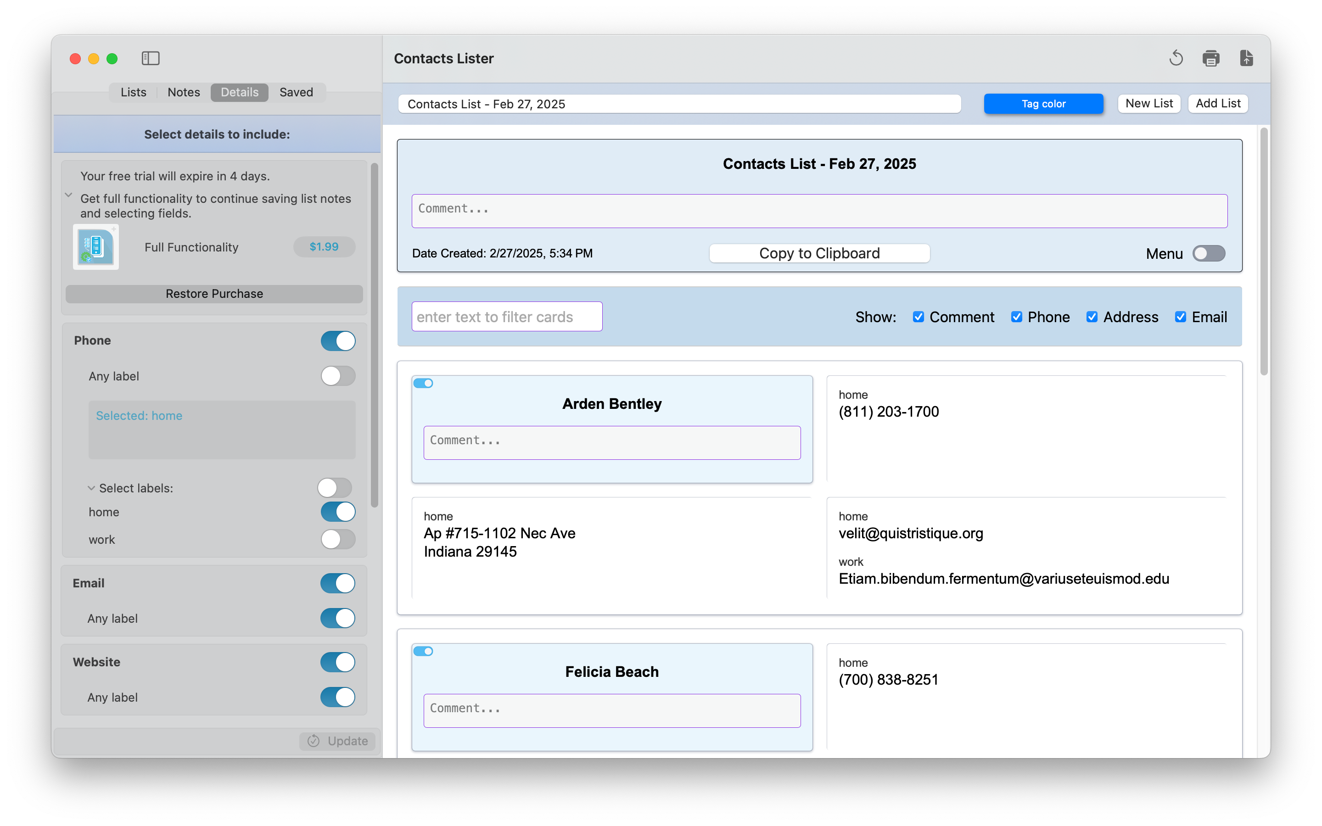Open the Lists tab

coord(133,92)
